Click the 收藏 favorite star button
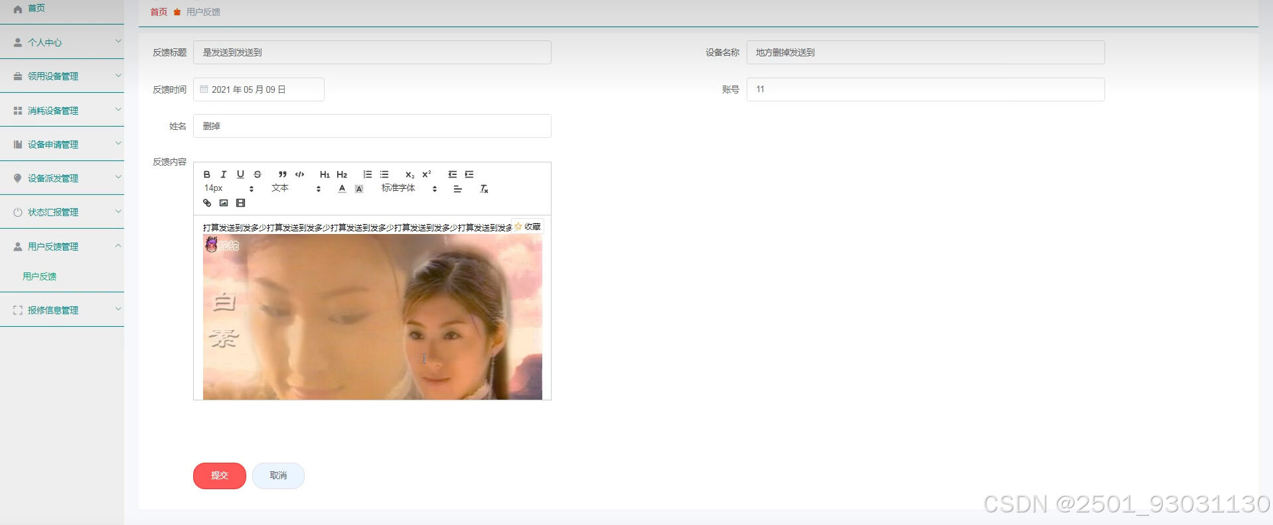The image size is (1273, 525). tap(528, 227)
